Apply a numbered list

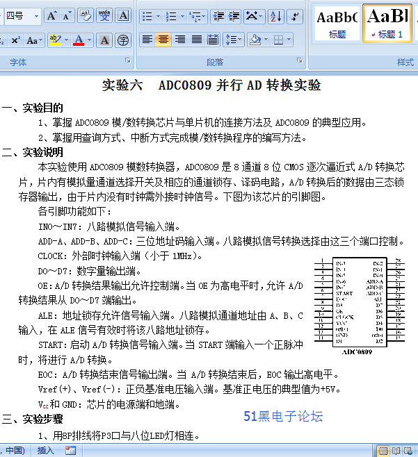pyautogui.click(x=171, y=17)
